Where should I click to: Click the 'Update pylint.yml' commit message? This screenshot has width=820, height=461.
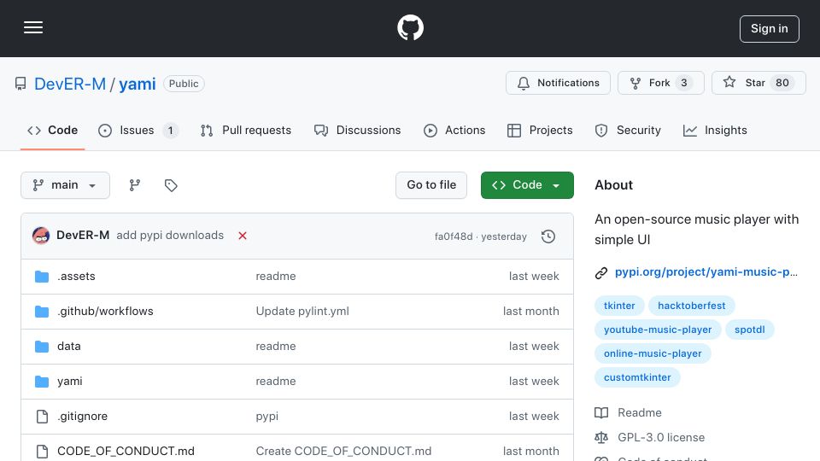(302, 311)
